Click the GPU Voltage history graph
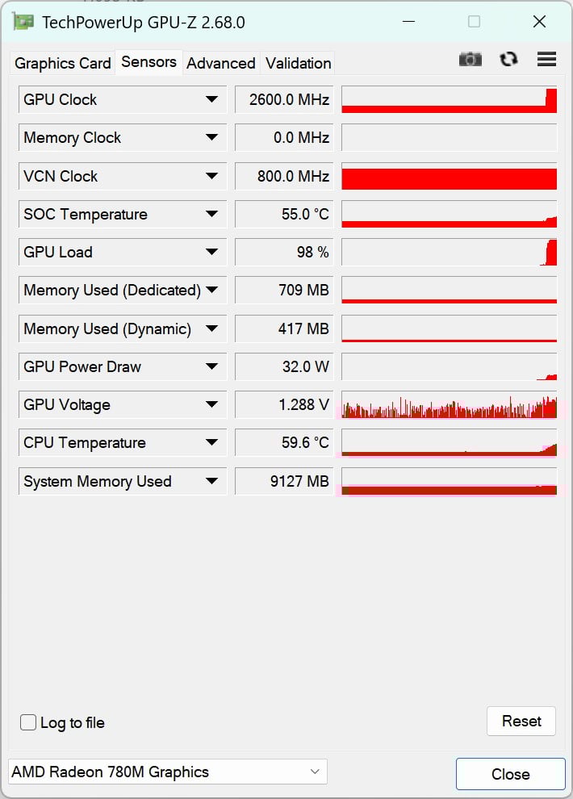 pos(449,404)
